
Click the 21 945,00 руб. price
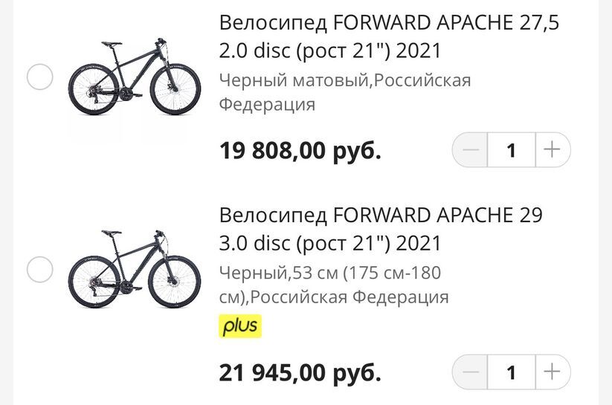coord(300,372)
